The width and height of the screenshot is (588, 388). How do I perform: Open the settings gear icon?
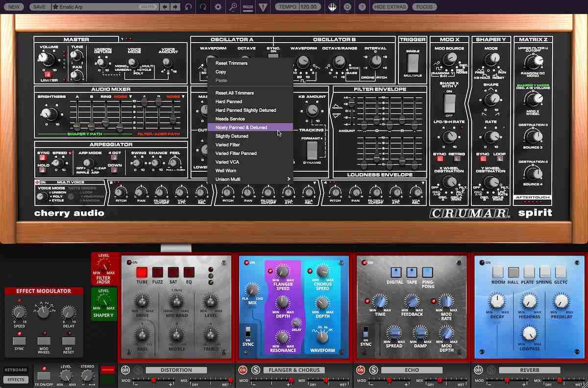tap(218, 6)
